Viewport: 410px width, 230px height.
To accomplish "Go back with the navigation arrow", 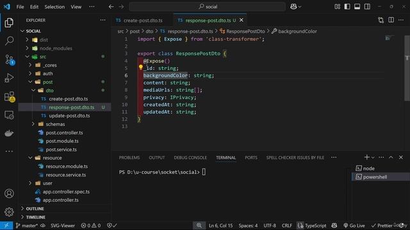I will coord(111,7).
